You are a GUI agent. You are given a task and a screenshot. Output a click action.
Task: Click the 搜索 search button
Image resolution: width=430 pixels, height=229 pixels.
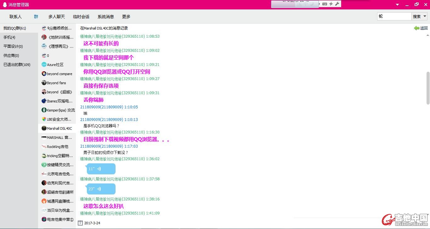416,16
